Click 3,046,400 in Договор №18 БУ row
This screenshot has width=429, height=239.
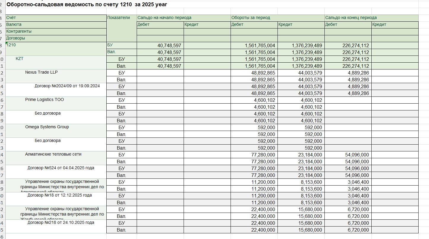click(x=348, y=196)
